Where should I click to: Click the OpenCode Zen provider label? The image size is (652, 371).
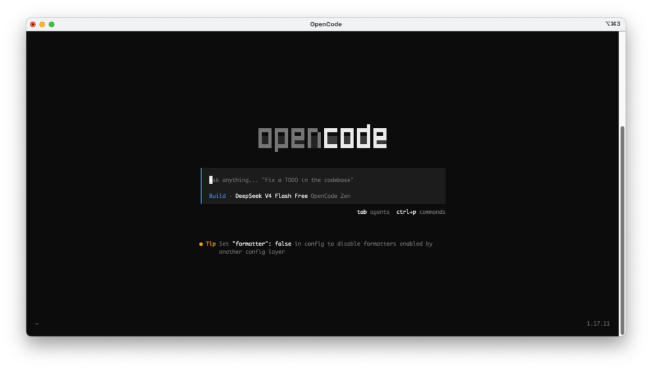330,195
